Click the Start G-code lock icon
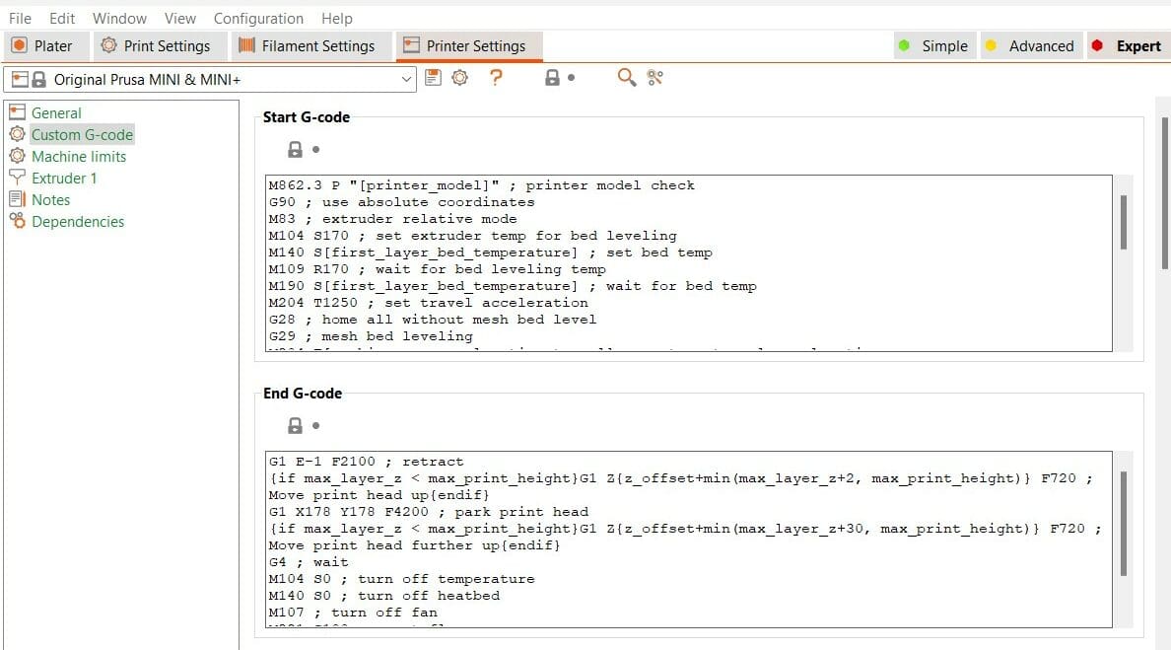Screen dimensions: 1171x650 [x=295, y=149]
